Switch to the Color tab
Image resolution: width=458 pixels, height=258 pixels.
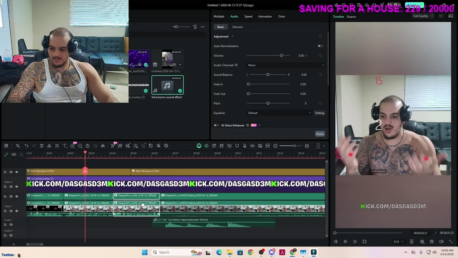coord(282,16)
